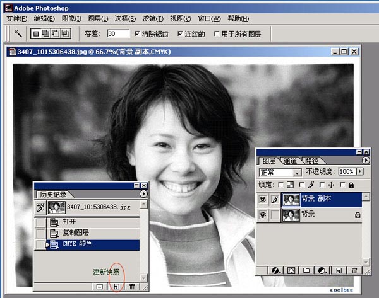The height and width of the screenshot is (298, 379).
Task: Click the trash icon in History panel
Action: coord(131,286)
